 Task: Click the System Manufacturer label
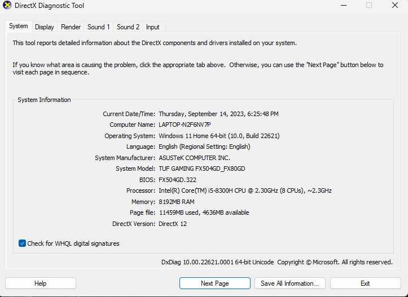click(x=125, y=158)
